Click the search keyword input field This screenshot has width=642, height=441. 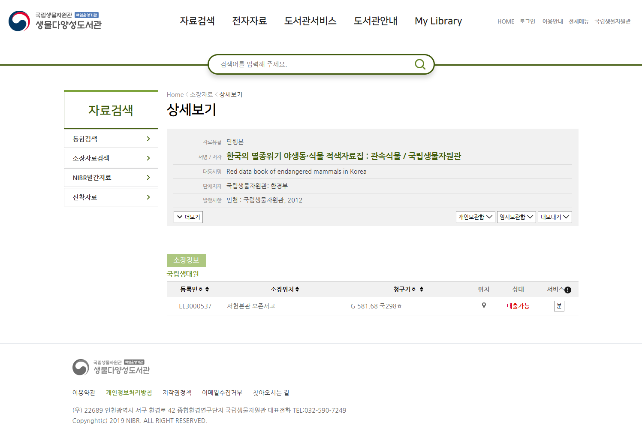313,64
